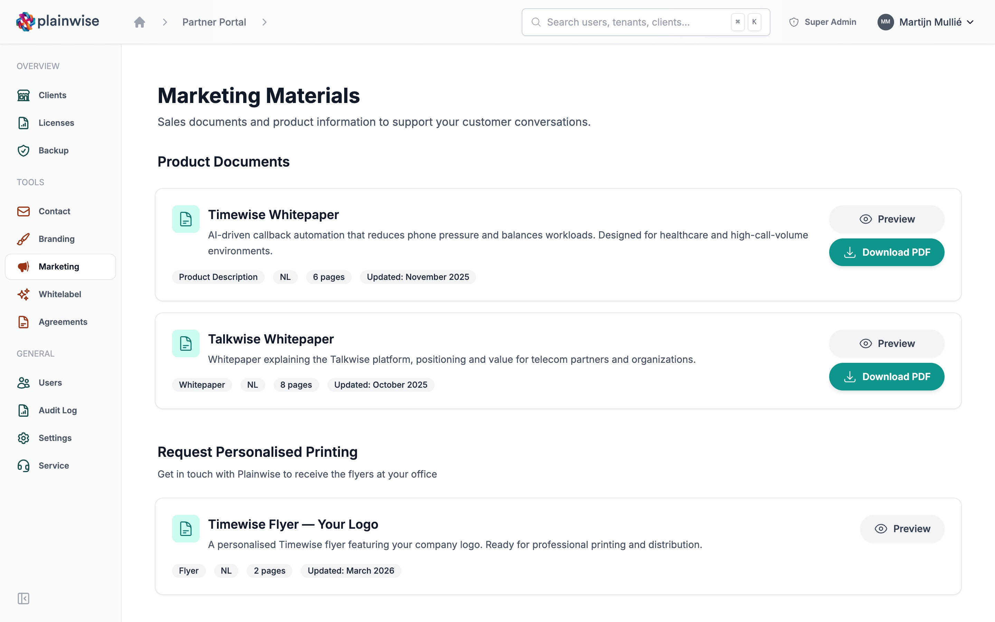This screenshot has width=995, height=622.
Task: Download the Talkwise Whitepaper PDF
Action: coord(887,376)
